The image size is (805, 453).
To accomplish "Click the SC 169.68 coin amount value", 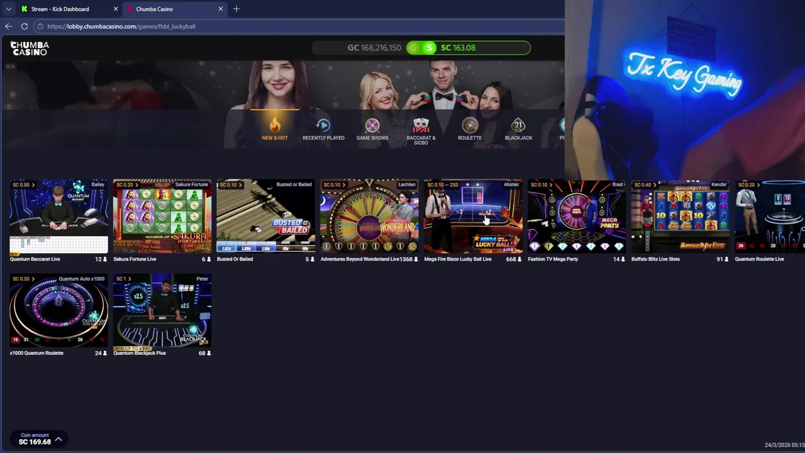I will pos(35,442).
